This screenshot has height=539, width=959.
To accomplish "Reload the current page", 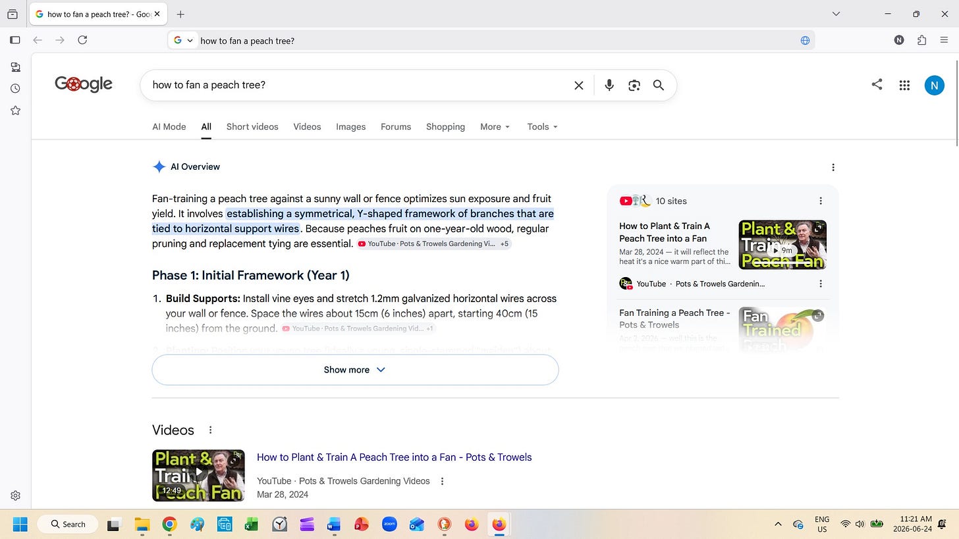I will click(x=82, y=40).
